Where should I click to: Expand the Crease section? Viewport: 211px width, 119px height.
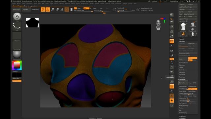tap(181, 67)
